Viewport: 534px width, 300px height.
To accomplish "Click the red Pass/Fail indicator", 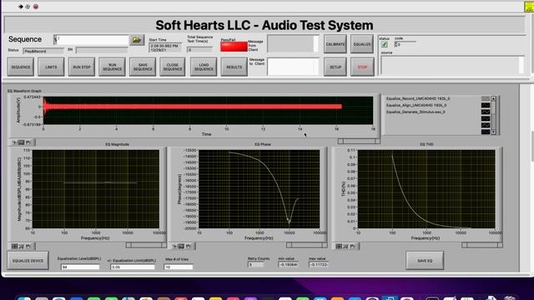I will point(234,47).
